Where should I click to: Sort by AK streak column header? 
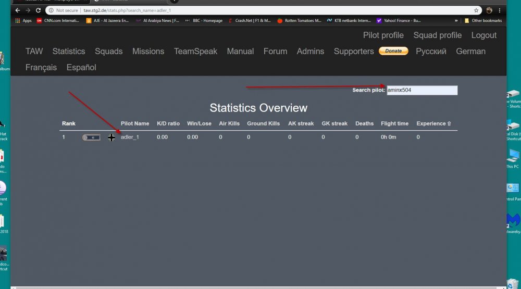tap(301, 123)
